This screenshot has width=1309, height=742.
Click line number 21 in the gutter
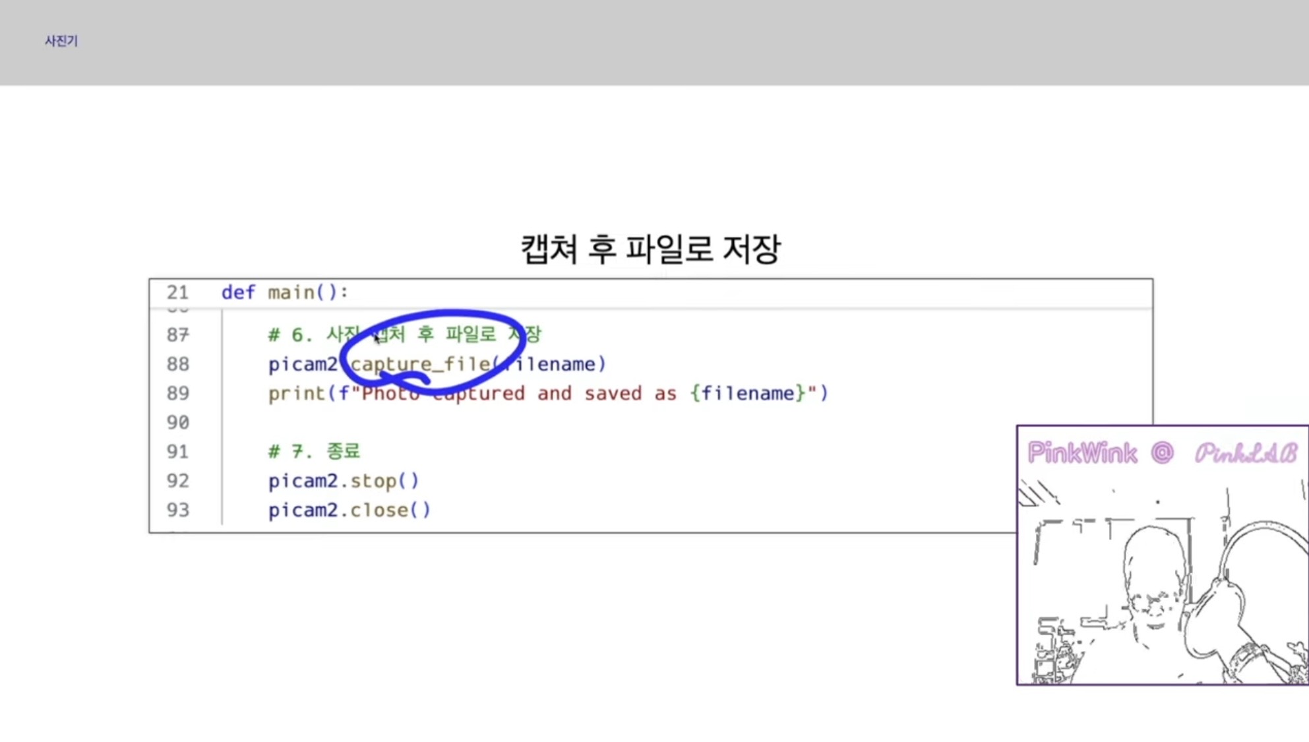pyautogui.click(x=177, y=292)
